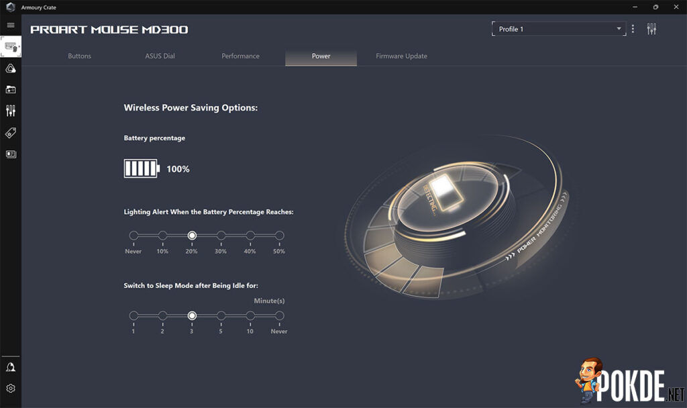
Task: Set sleep mode to Never
Action: click(x=279, y=315)
